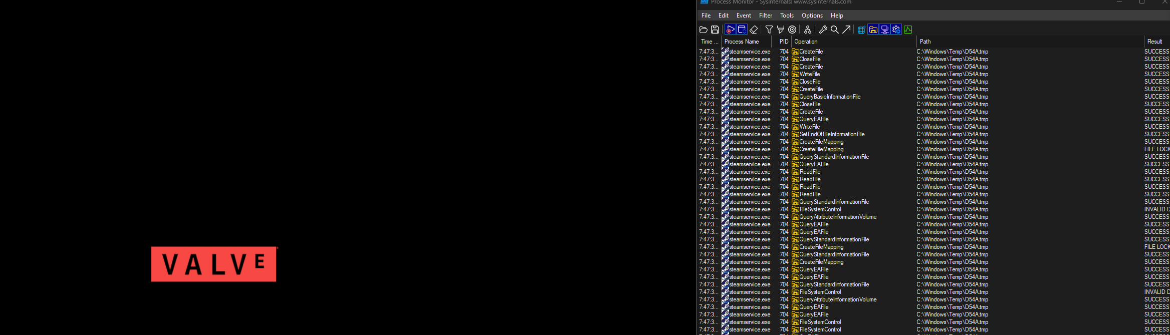
Task: Toggle Show Process and Thread Activity
Action: click(x=896, y=30)
